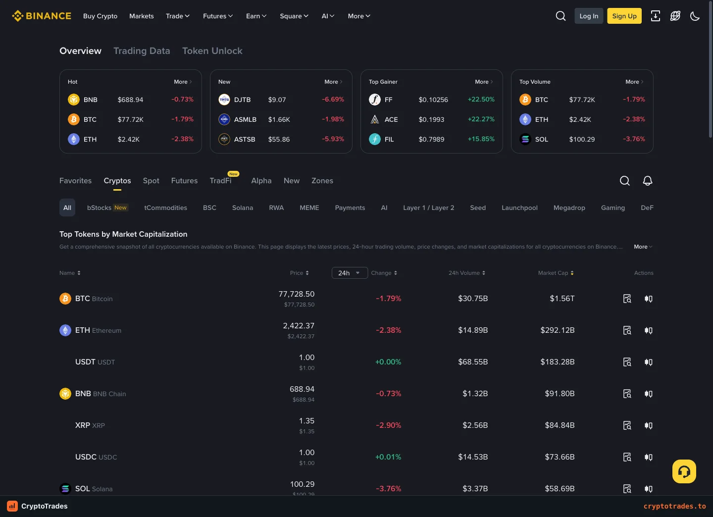Expand the Trade menu
This screenshot has height=517, width=713.
click(x=178, y=16)
